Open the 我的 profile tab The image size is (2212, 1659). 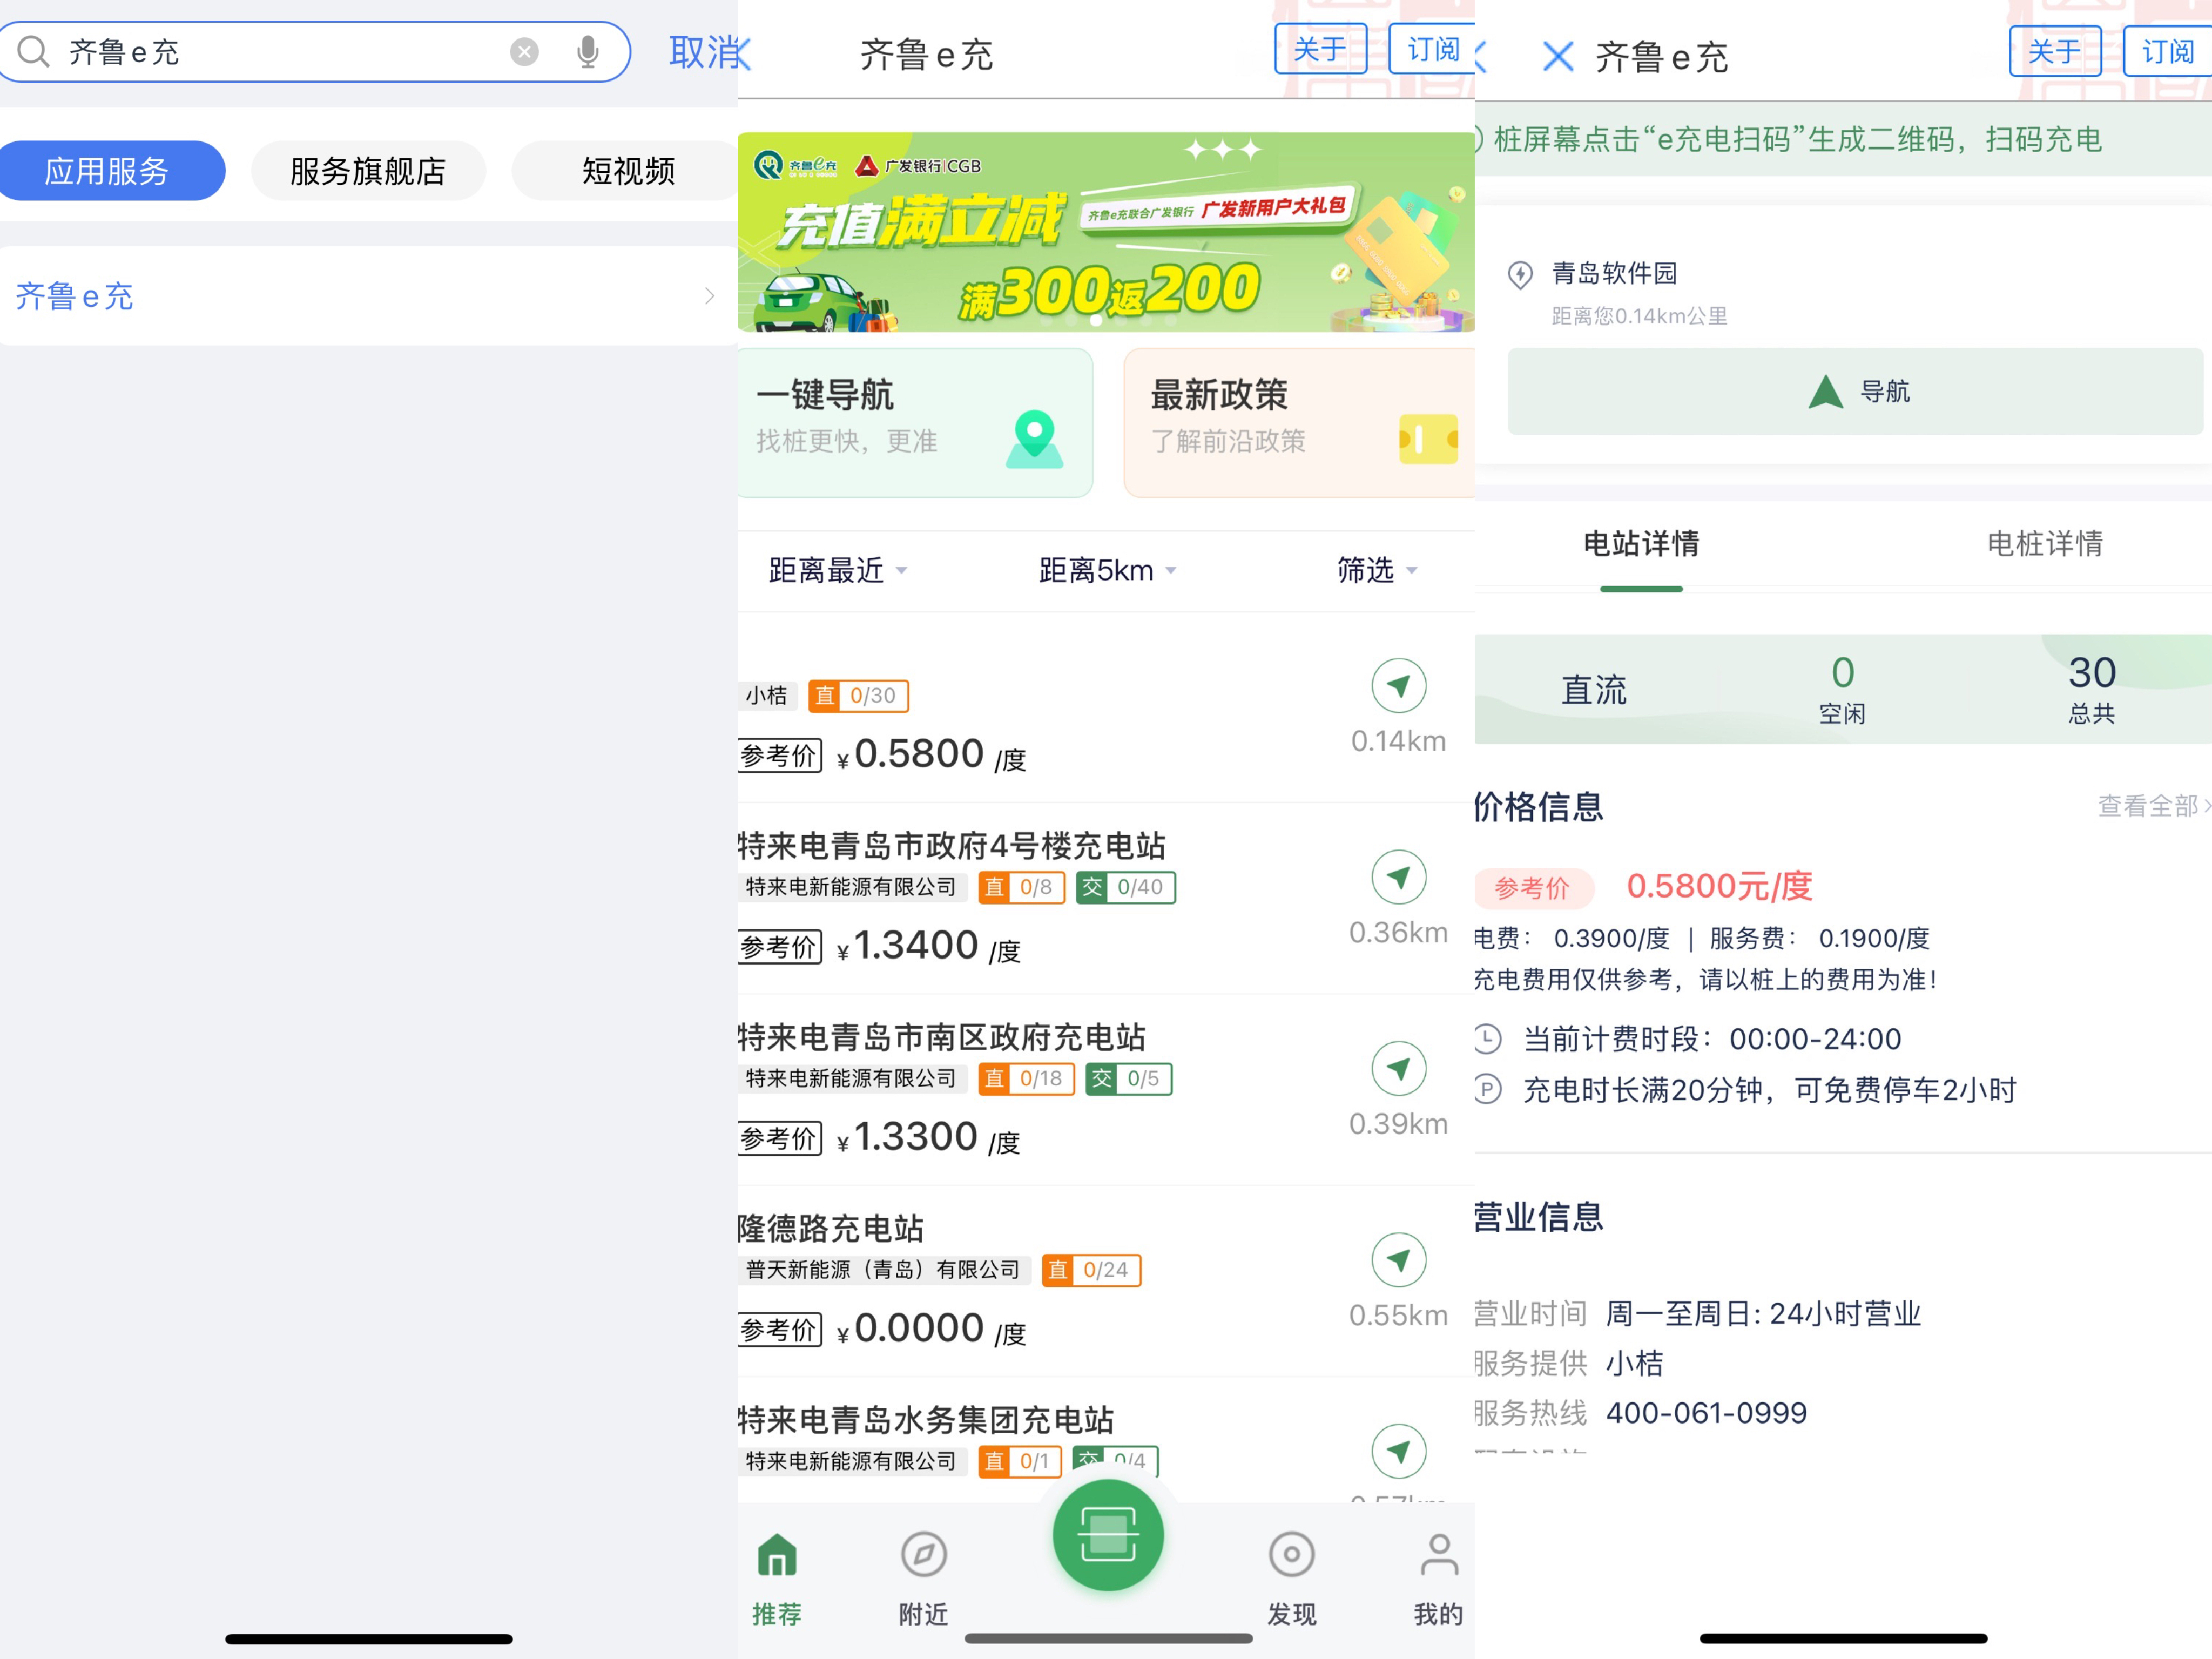point(1438,1579)
